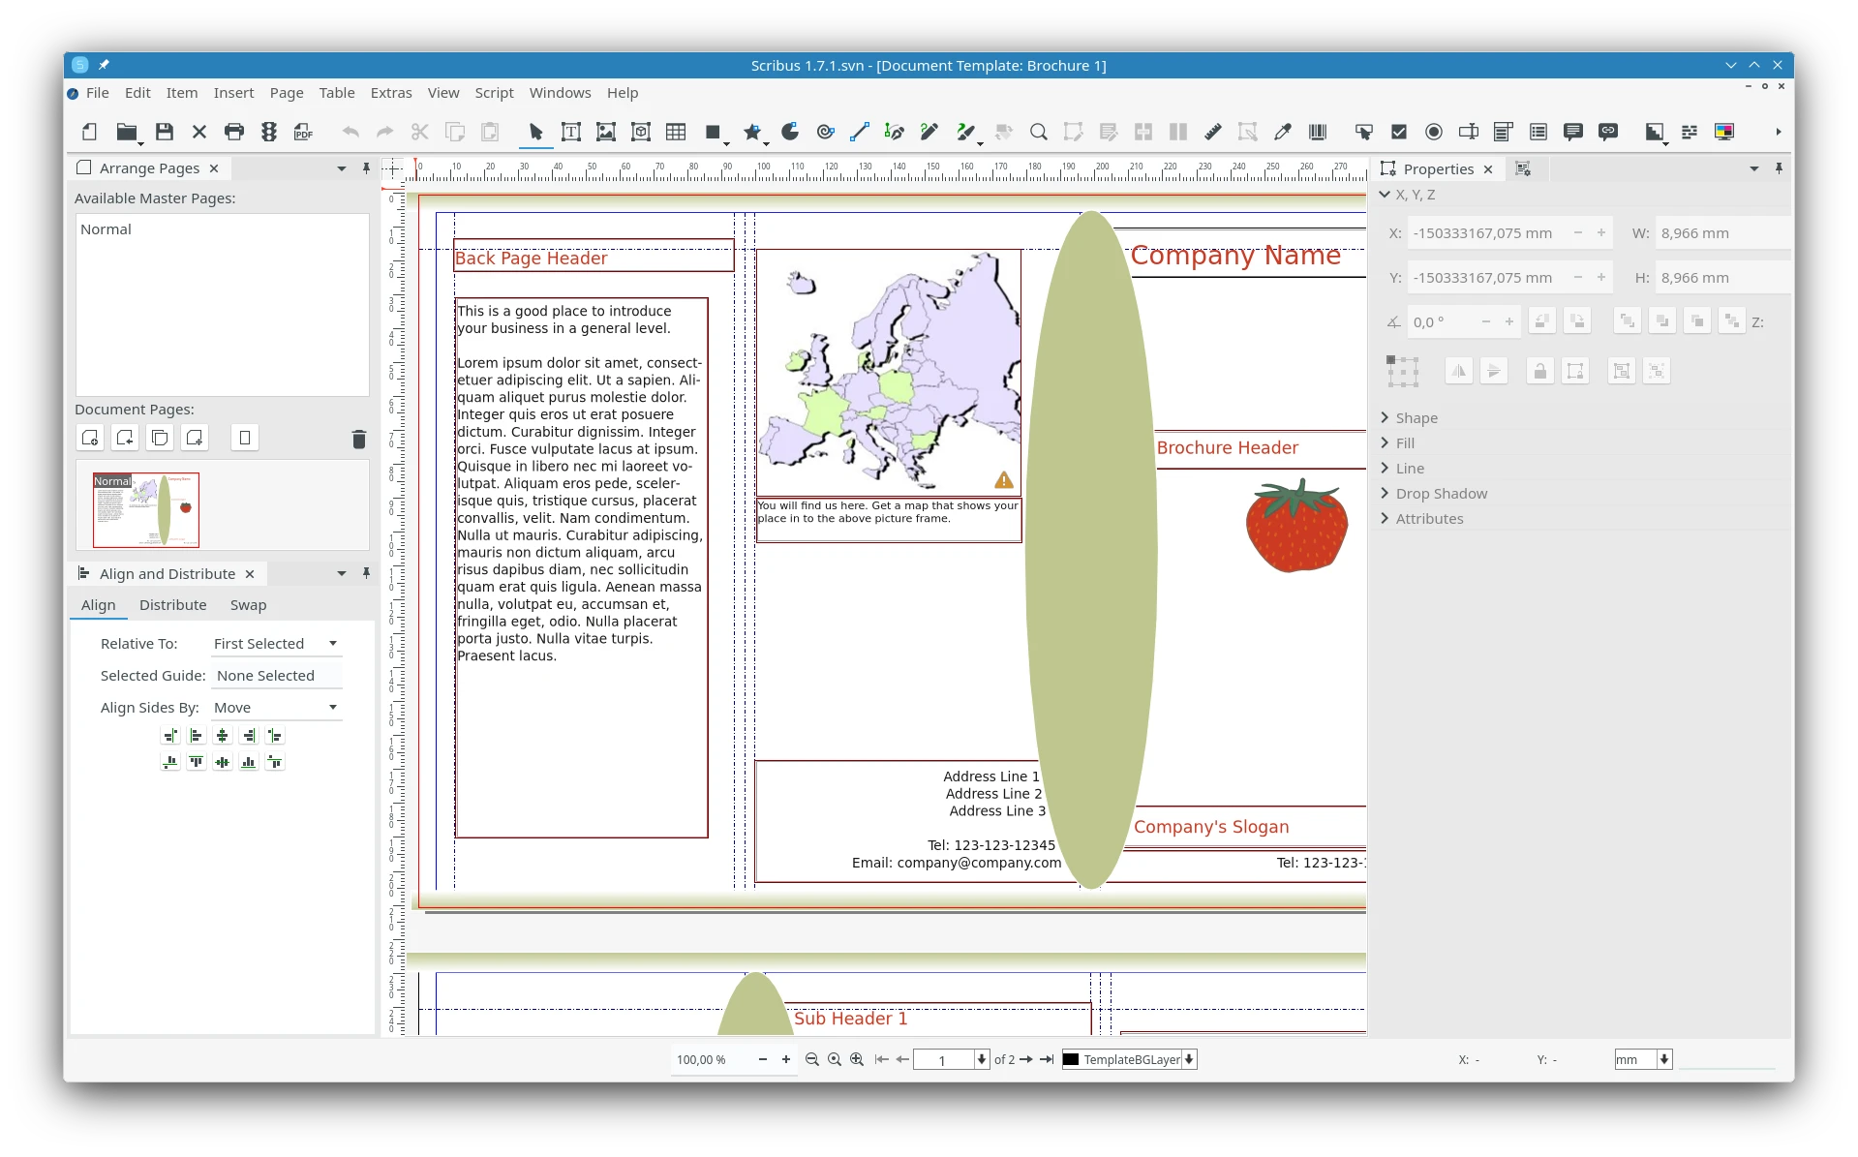Switch to the Distribute tab
Viewport: 1858px width, 1157px height.
coord(172,605)
